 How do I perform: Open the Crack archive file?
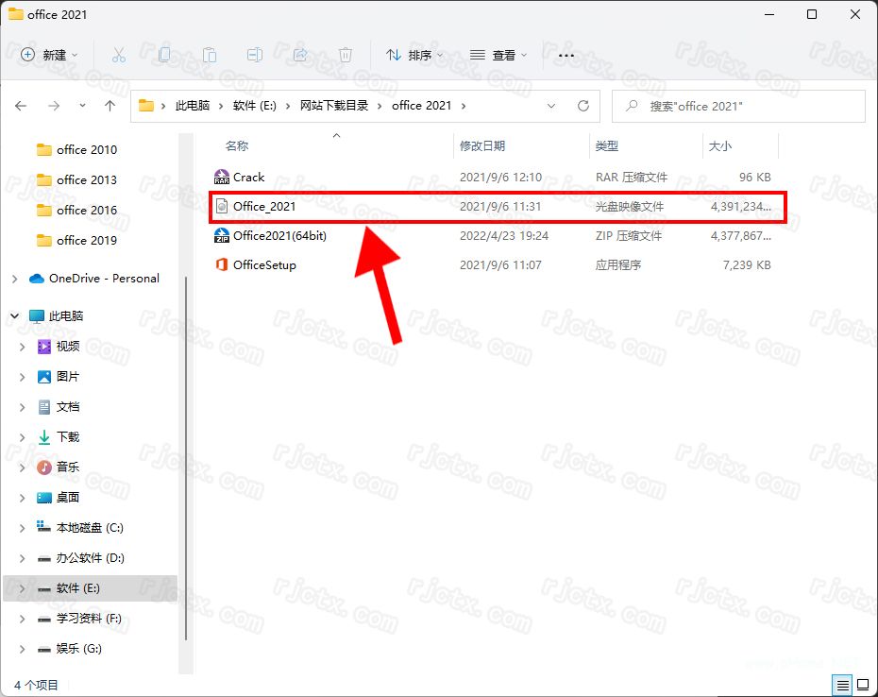click(248, 177)
